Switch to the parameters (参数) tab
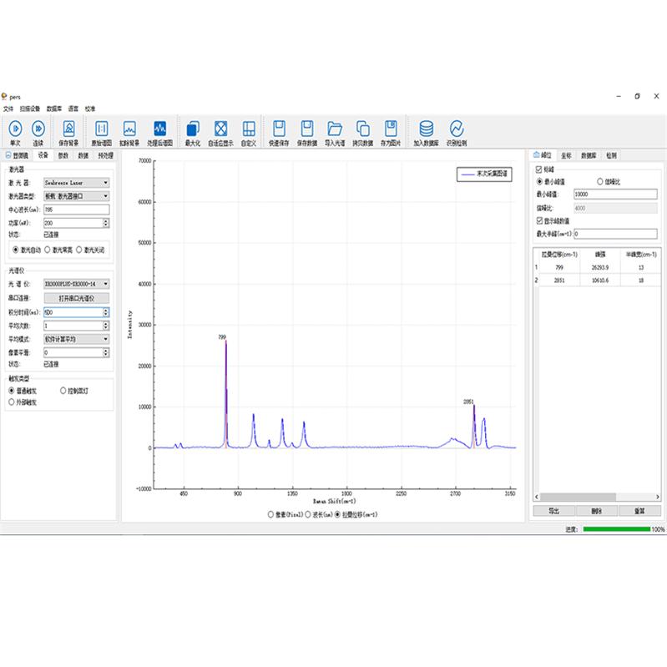The height and width of the screenshot is (667, 667). point(63,155)
